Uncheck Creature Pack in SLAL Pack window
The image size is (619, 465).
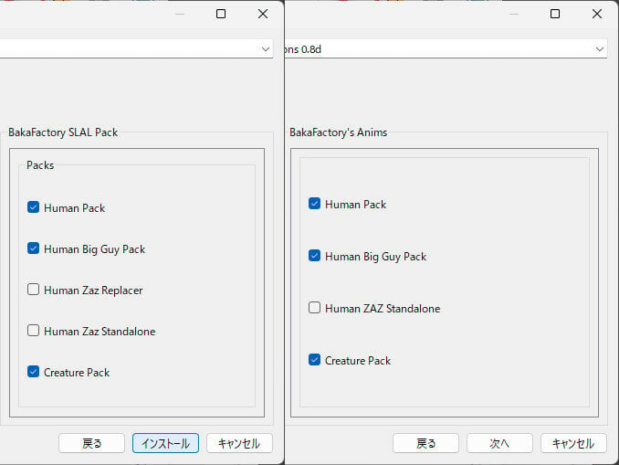click(33, 372)
